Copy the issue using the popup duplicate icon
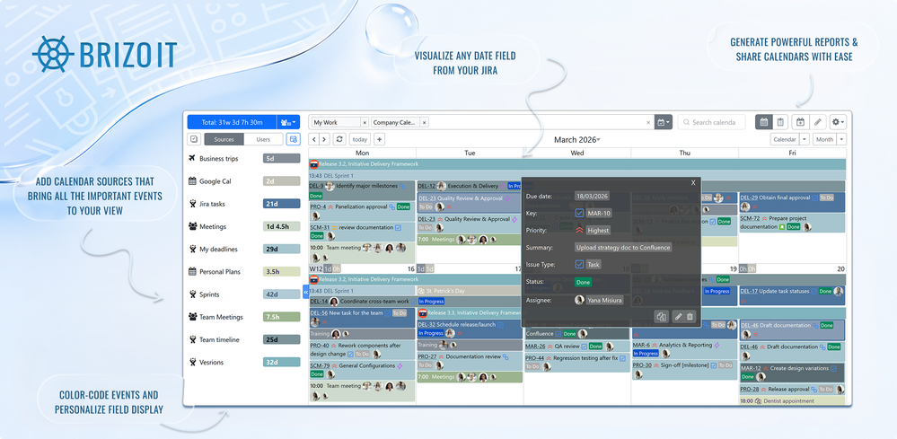The height and width of the screenshot is (439, 897). click(x=662, y=316)
